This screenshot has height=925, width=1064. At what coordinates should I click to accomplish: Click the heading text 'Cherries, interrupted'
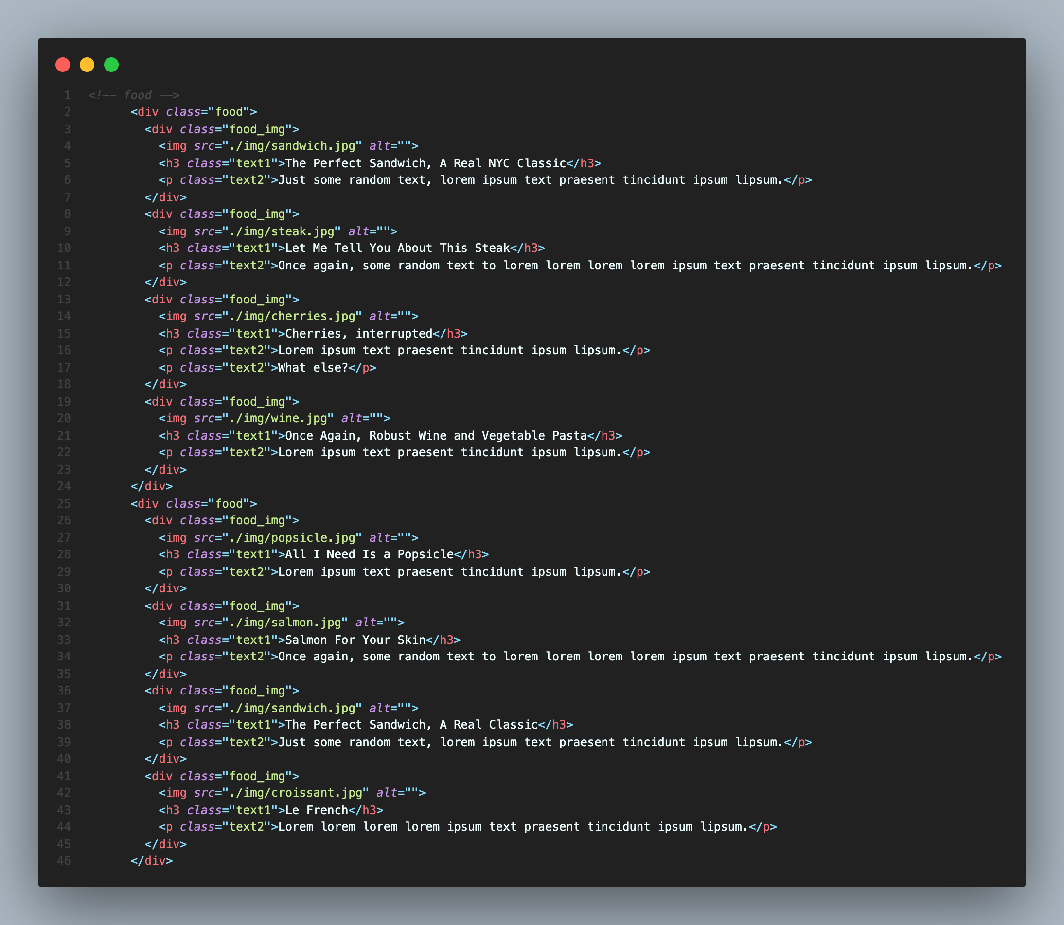point(358,334)
